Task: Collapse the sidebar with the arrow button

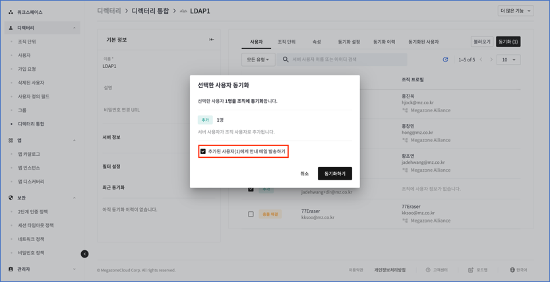Action: [x=84, y=254]
